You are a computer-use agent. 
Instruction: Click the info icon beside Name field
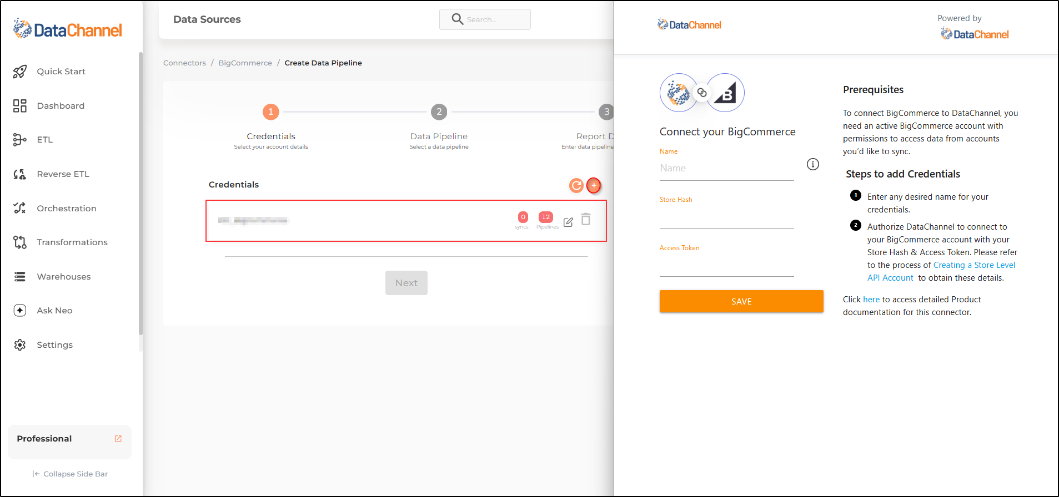pyautogui.click(x=813, y=164)
